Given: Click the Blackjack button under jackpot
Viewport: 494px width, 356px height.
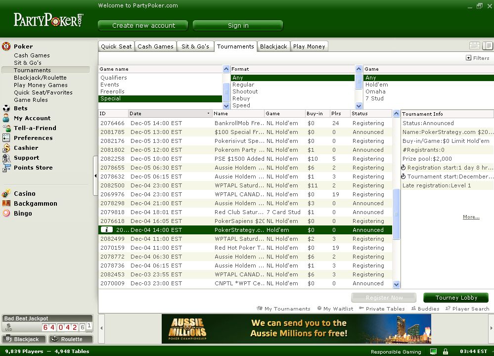Looking at the screenshot, I should point(24,339).
